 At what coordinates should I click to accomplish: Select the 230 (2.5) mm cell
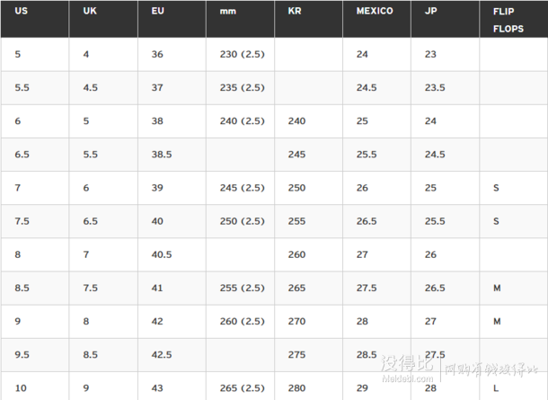tap(241, 54)
